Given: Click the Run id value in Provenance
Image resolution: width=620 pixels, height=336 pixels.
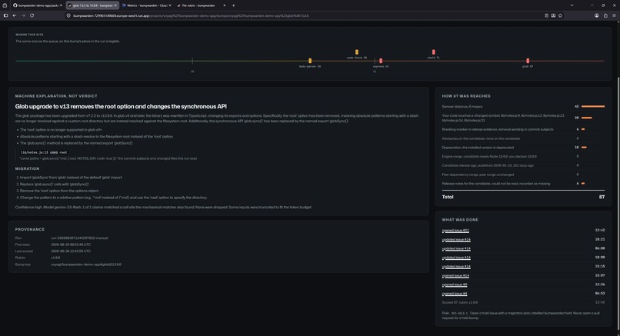Looking at the screenshot, I should point(79,238).
